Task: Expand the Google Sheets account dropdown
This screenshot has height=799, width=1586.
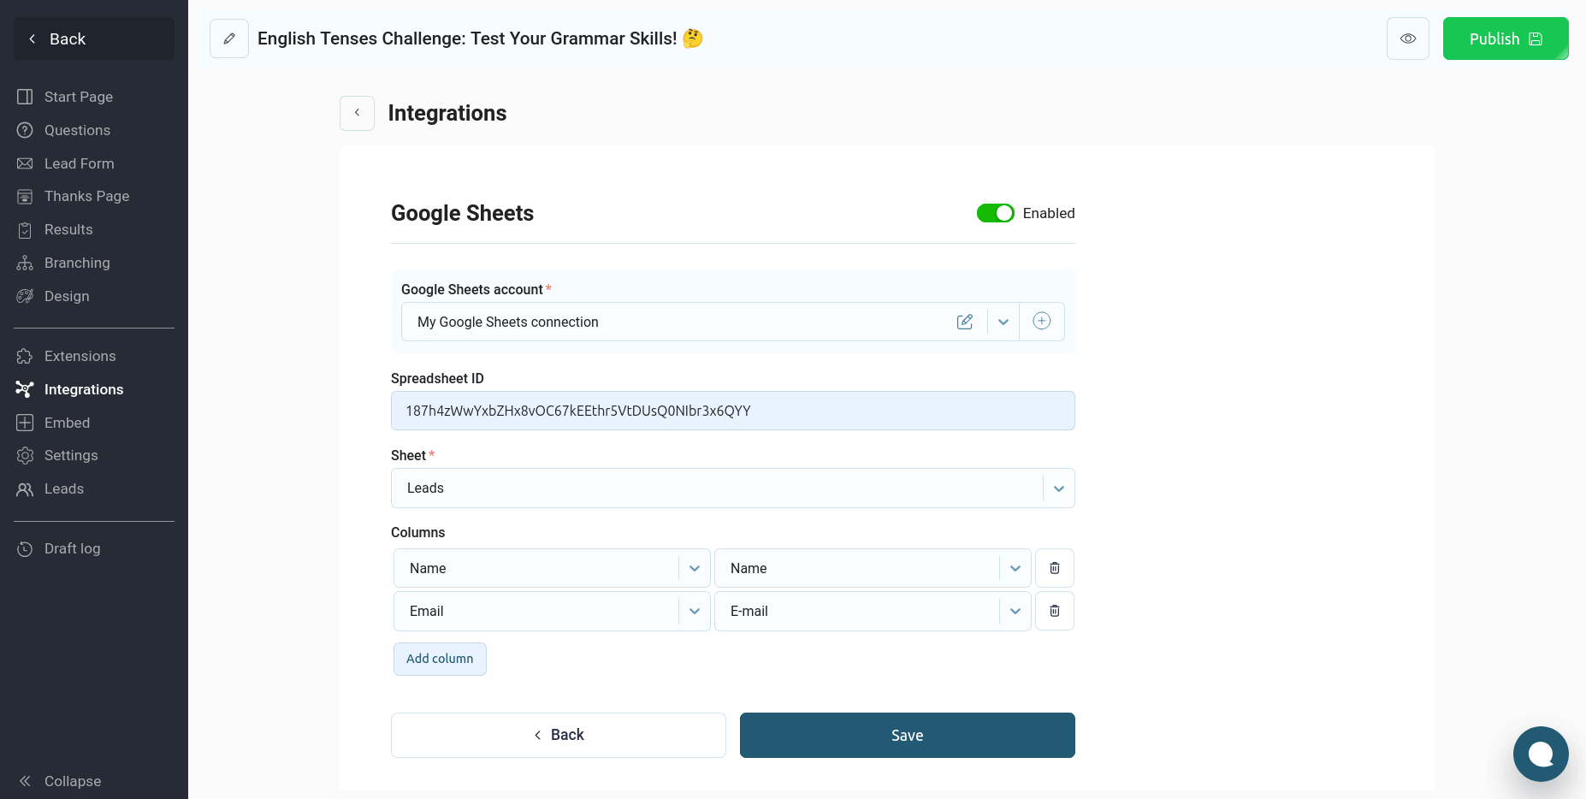Action: click(x=1003, y=322)
